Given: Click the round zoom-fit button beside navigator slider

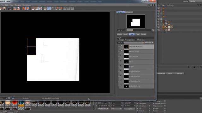Looking at the screenshot, I should point(153,30).
